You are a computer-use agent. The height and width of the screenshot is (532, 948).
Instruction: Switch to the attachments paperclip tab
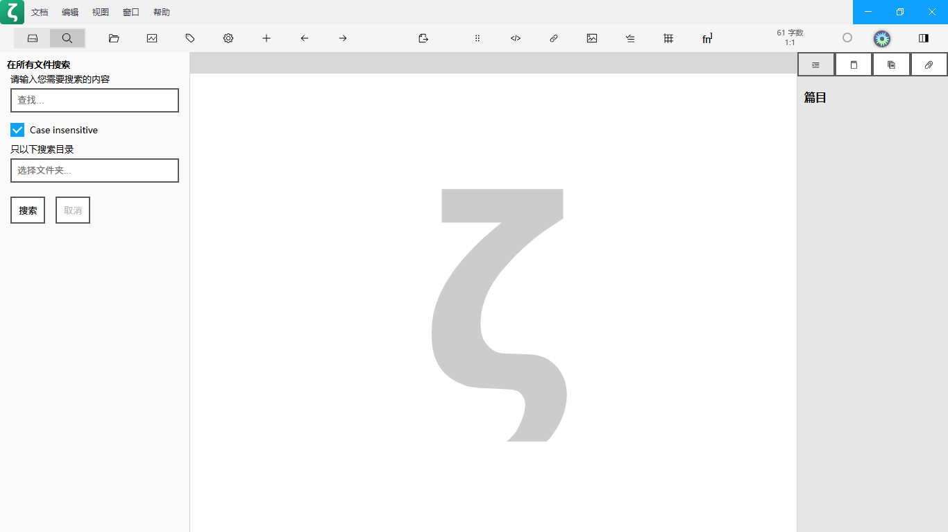tap(929, 65)
